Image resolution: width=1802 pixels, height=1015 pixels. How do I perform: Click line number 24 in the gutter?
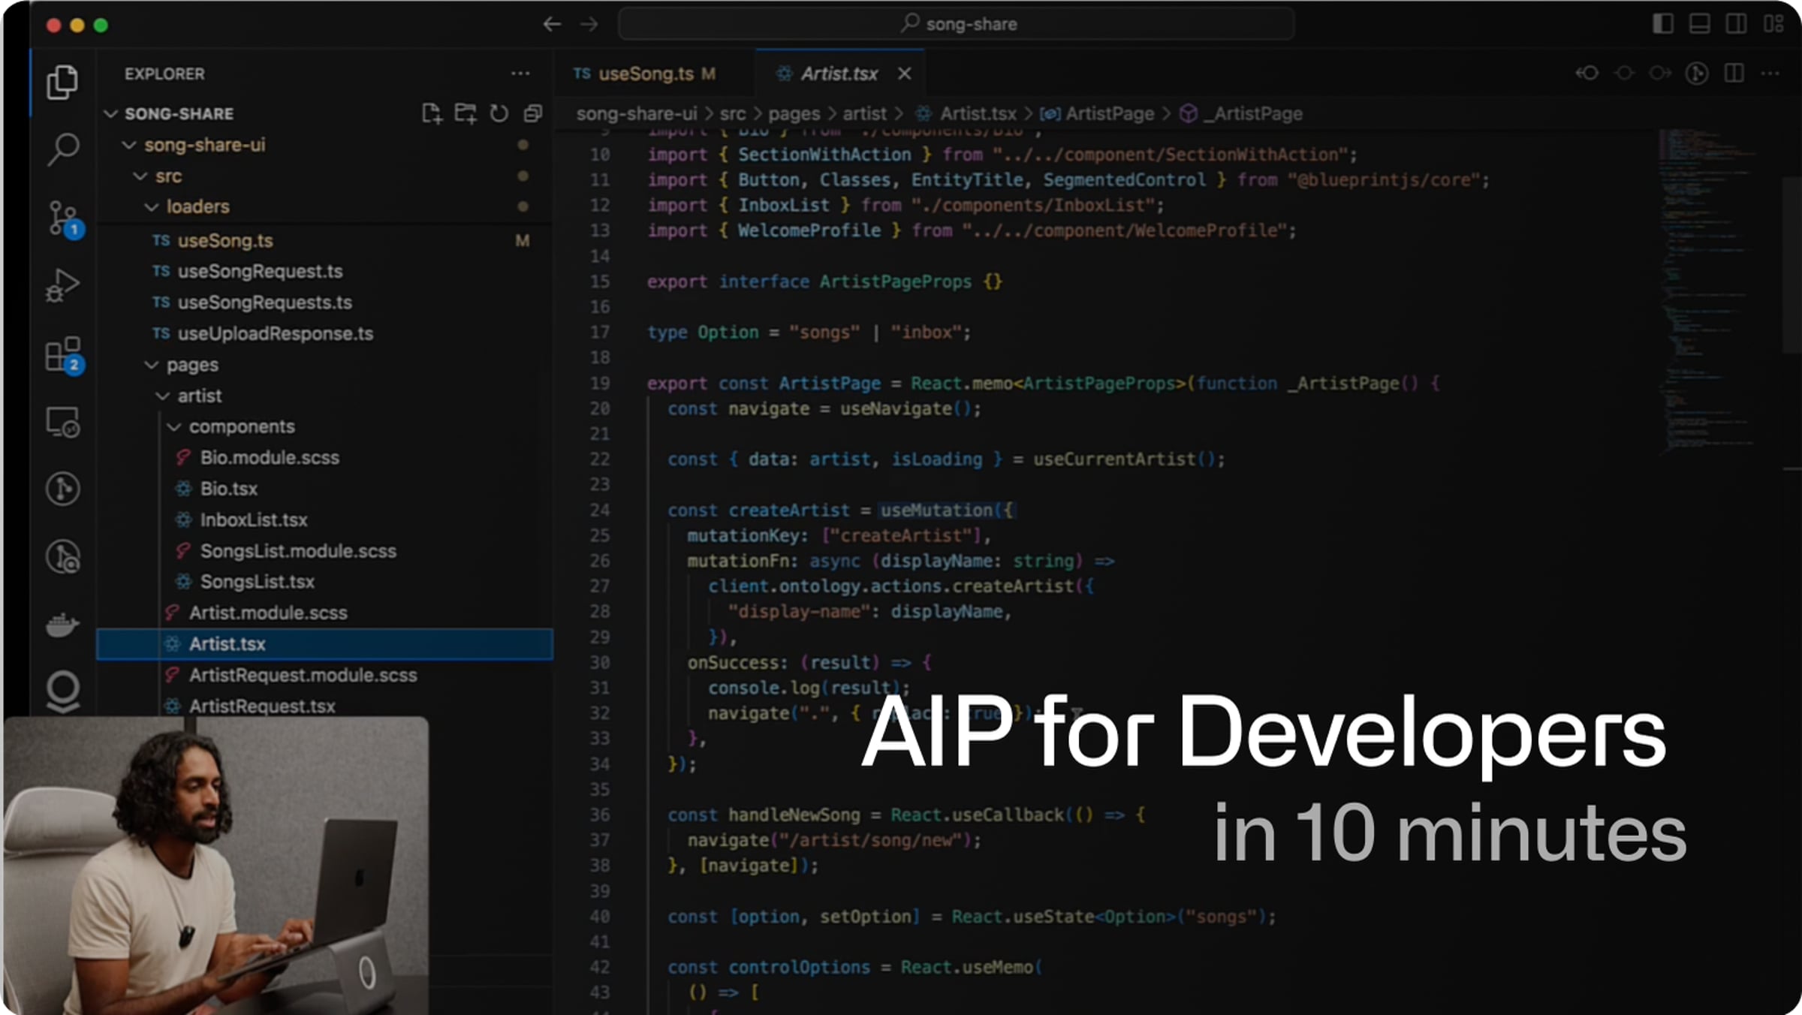click(600, 511)
